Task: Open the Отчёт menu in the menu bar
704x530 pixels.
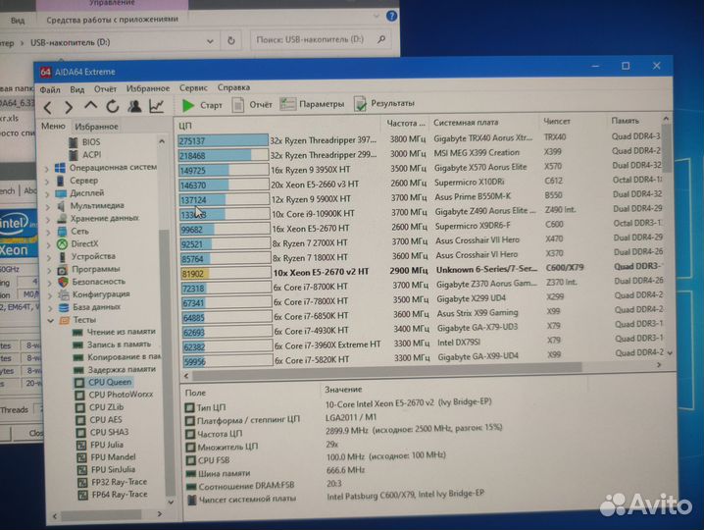Action: click(105, 89)
